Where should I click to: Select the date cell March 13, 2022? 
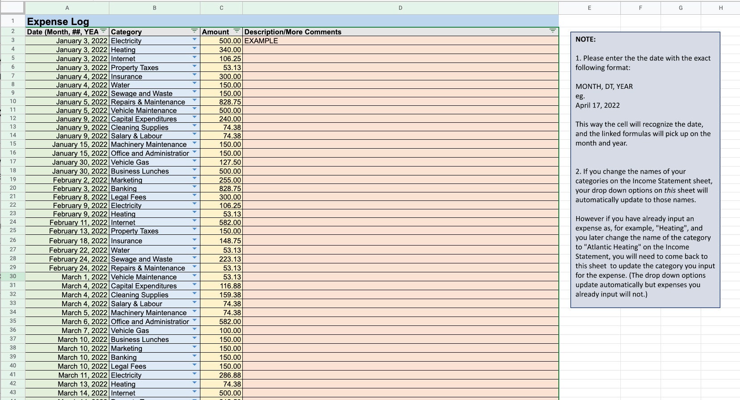click(67, 384)
